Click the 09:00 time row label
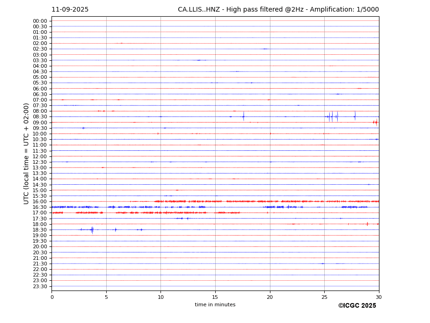 40,123
